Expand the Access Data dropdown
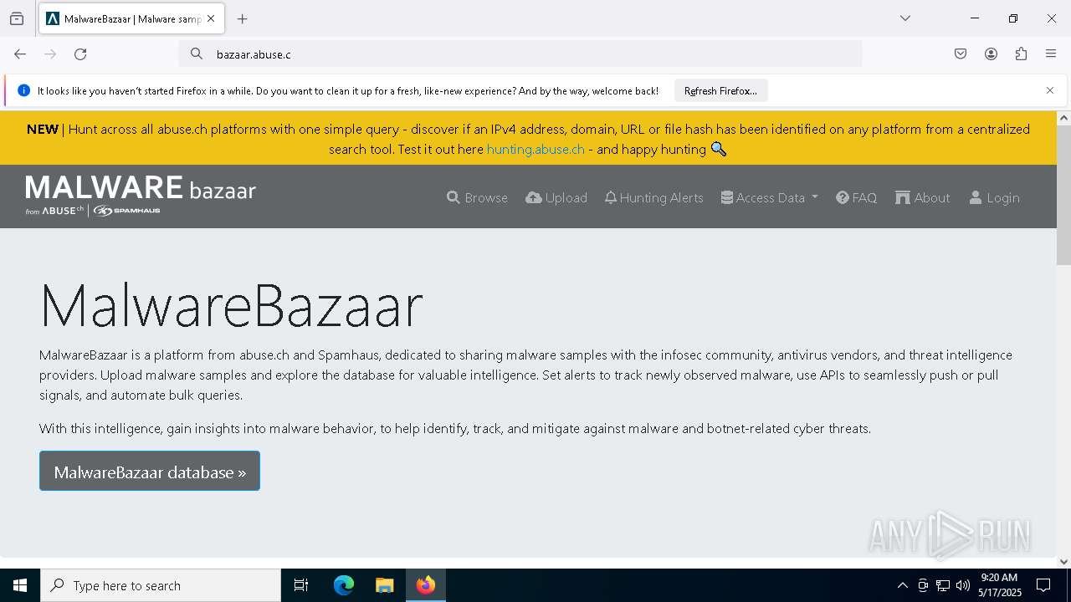 coord(770,197)
